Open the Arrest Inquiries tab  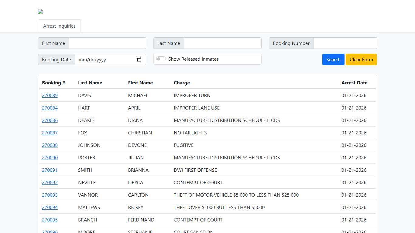pos(59,26)
